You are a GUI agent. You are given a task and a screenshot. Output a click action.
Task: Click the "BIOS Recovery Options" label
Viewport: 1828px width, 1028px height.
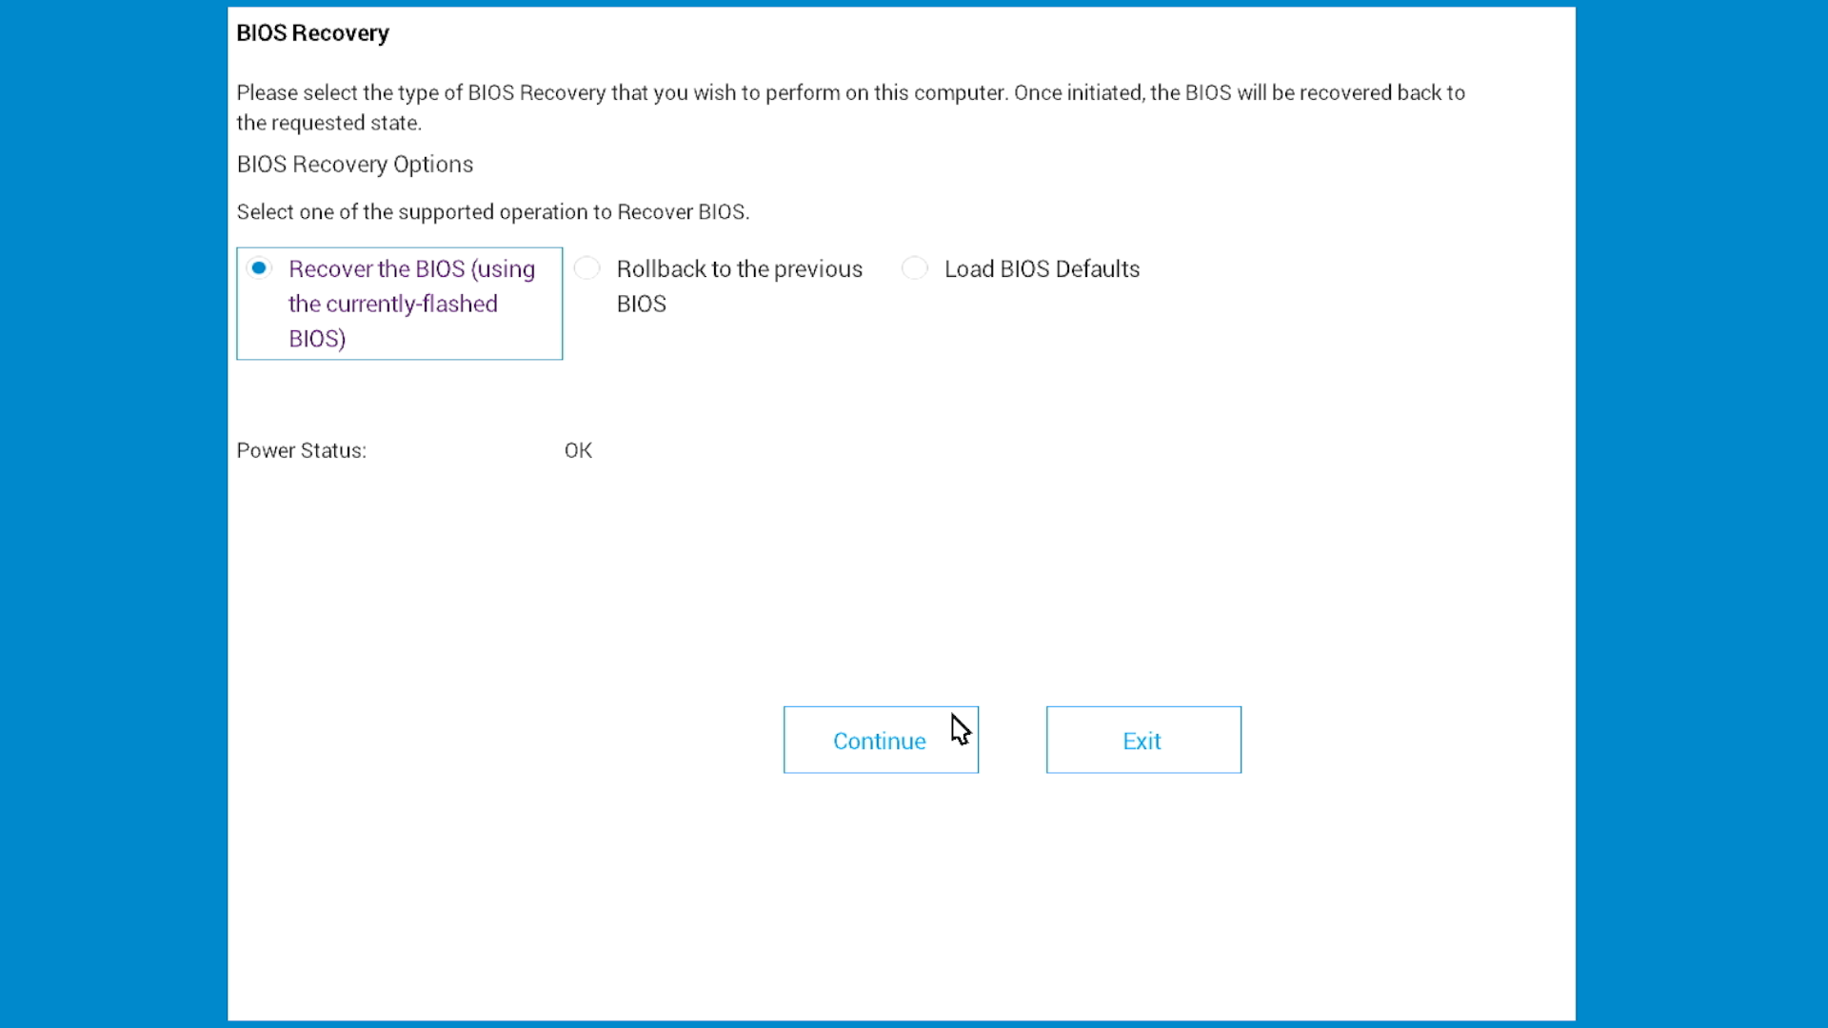tap(354, 164)
